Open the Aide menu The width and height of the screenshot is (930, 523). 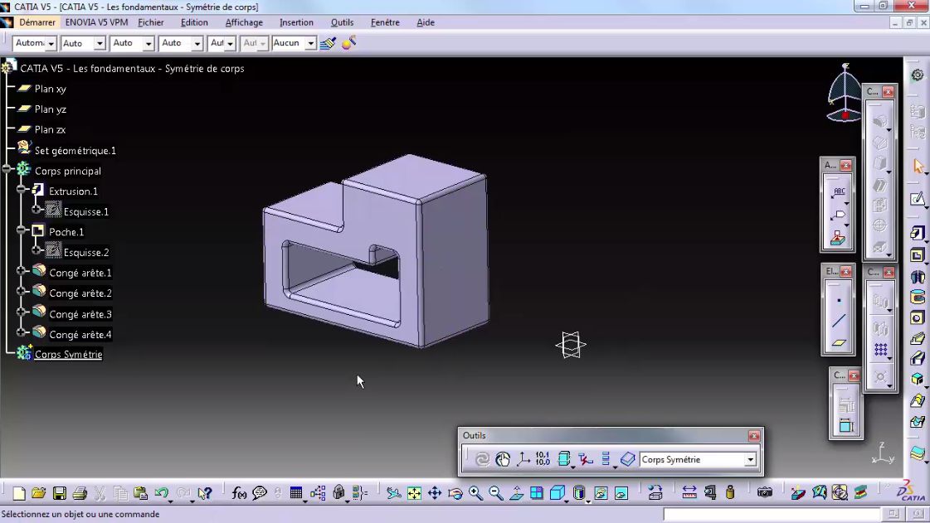426,22
